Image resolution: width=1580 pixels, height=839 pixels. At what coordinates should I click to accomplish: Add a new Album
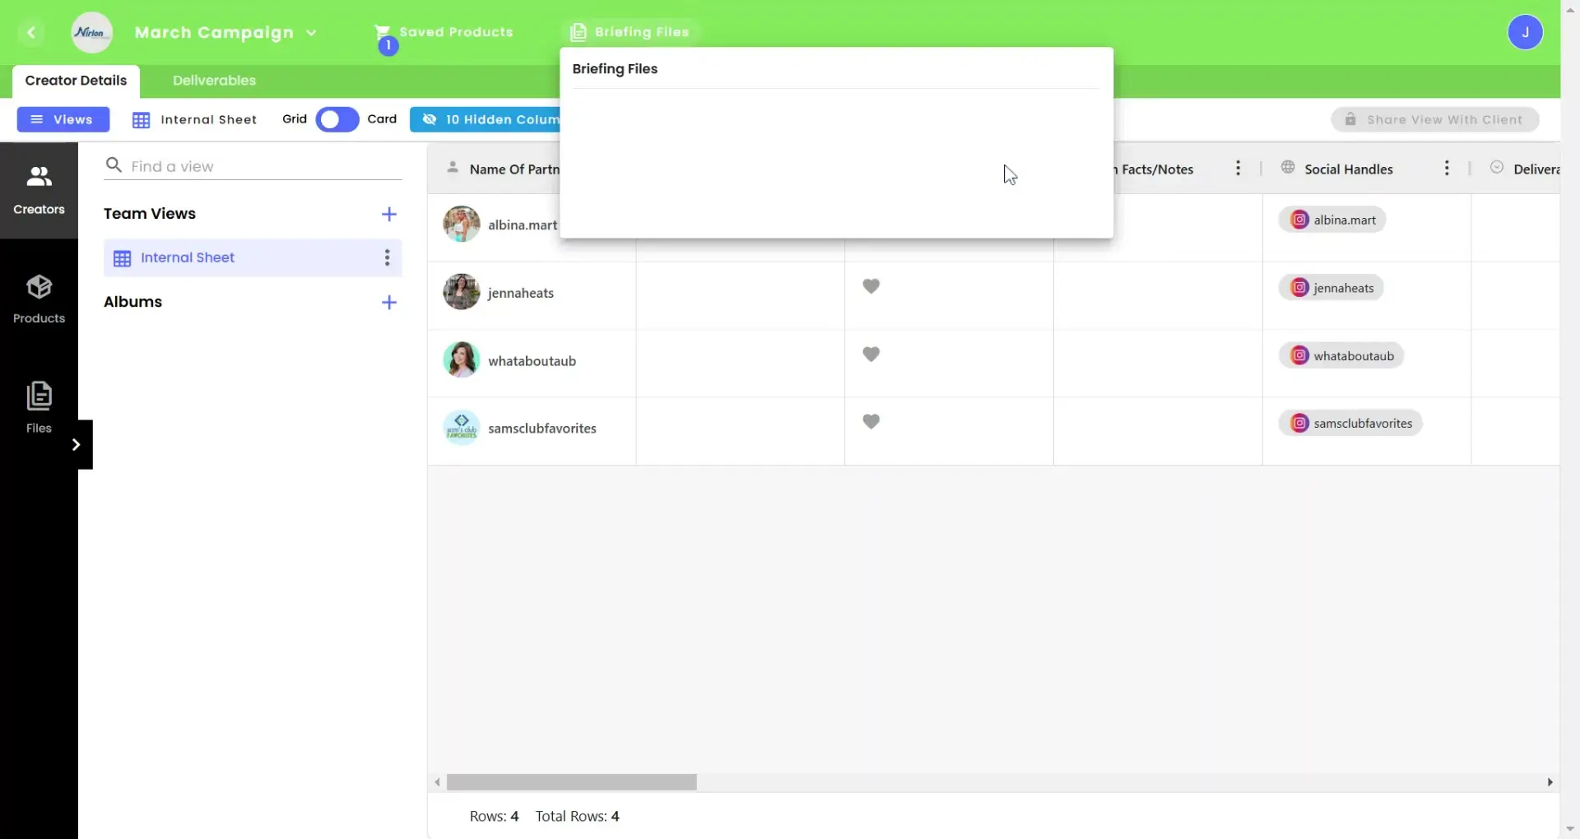389,302
